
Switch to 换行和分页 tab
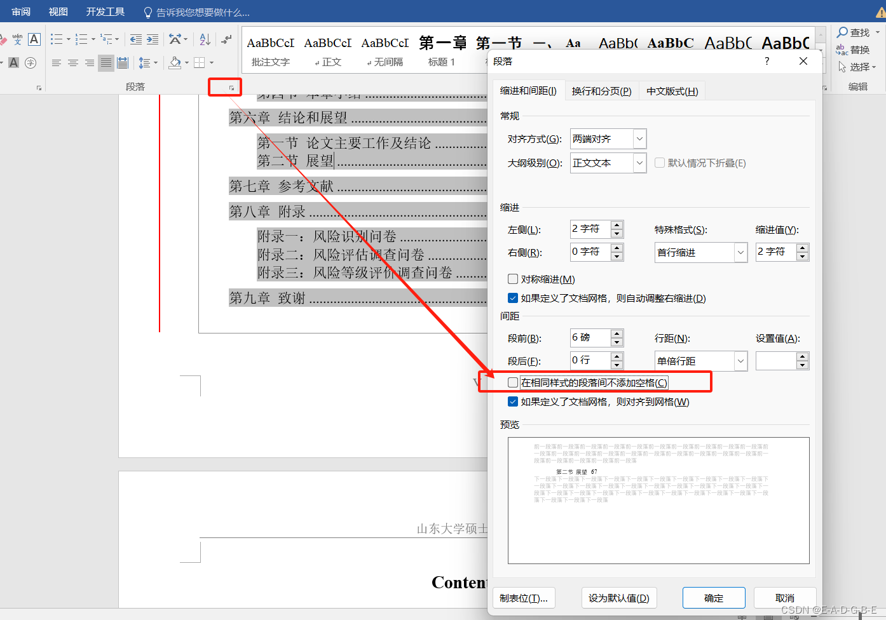pos(601,91)
